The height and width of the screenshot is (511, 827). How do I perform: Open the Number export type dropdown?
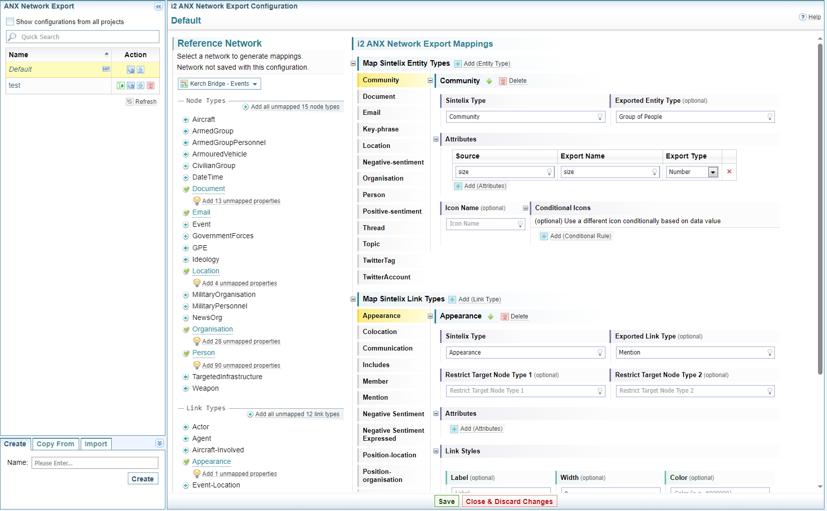(x=712, y=173)
